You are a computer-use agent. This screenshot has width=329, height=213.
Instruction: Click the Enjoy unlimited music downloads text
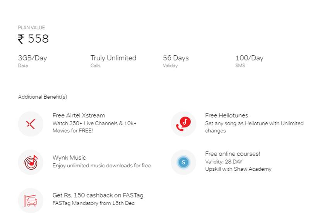pos(102,166)
